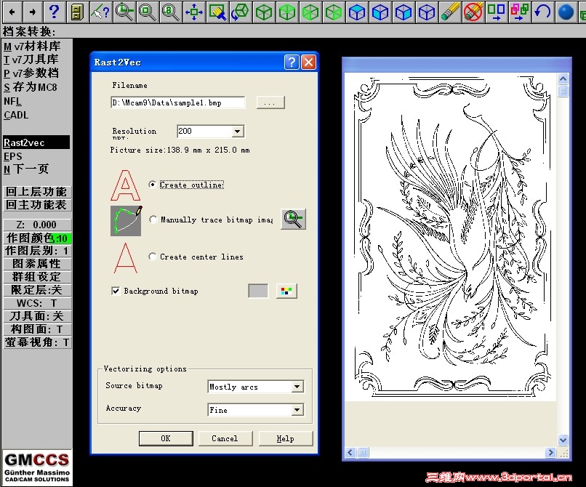Click the gray background color swatch
586x487 pixels.
coord(258,291)
